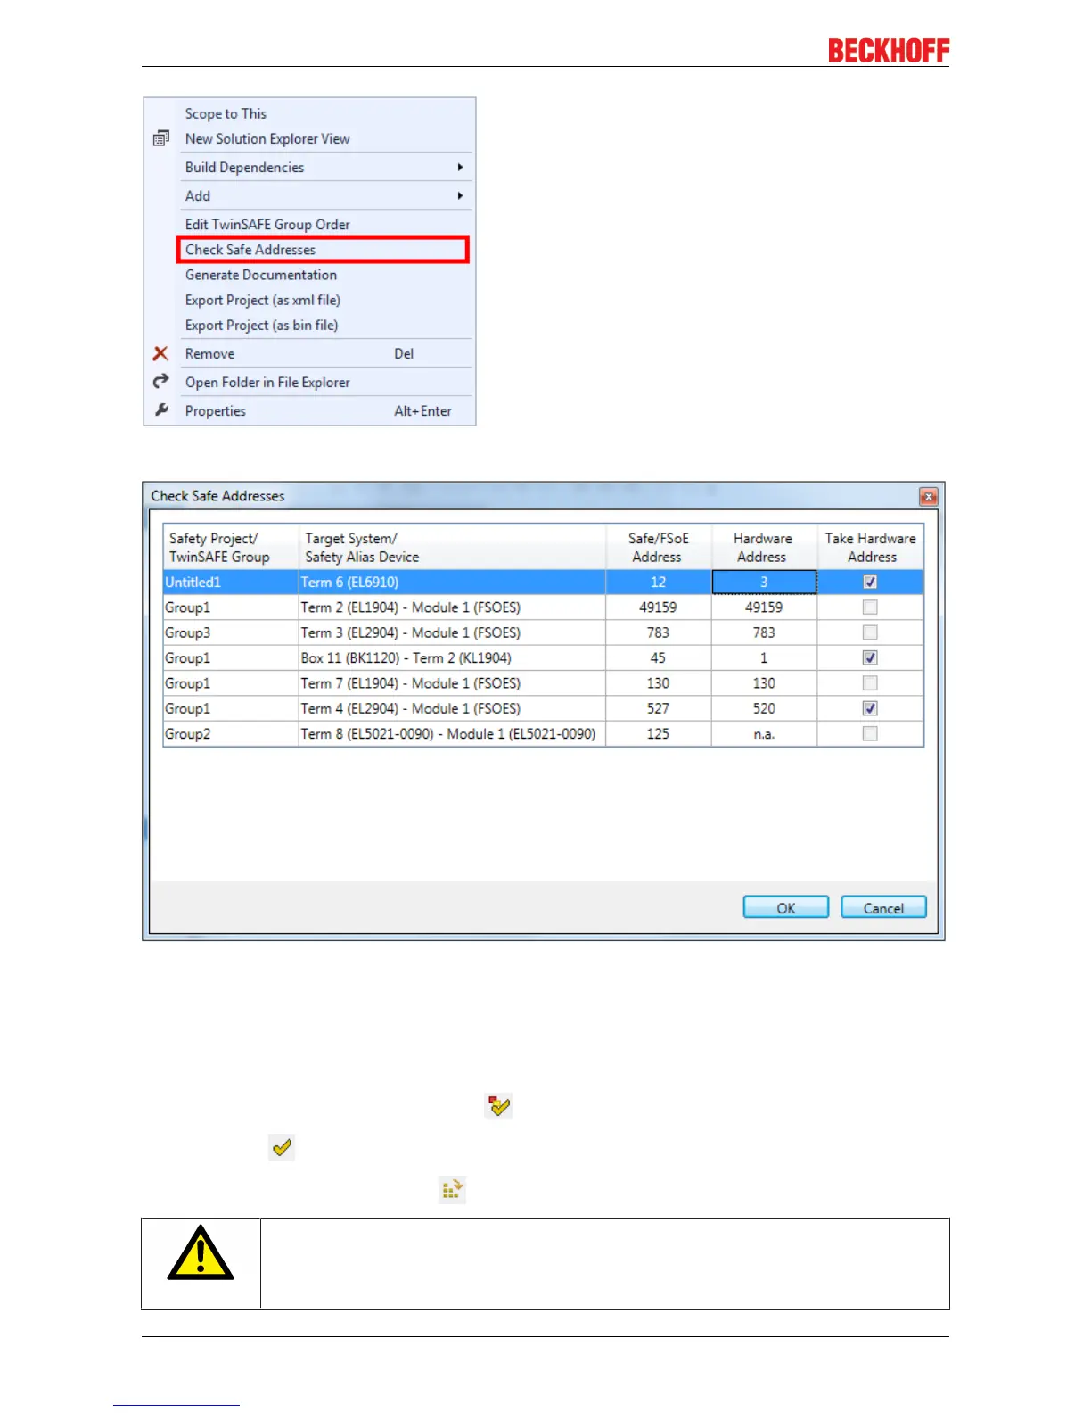This screenshot has height=1413, width=1091.
Task: Expand the Add submenu arrow
Action: pos(460,195)
